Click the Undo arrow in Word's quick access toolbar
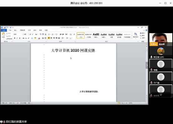The image size is (173, 124). [7, 27]
